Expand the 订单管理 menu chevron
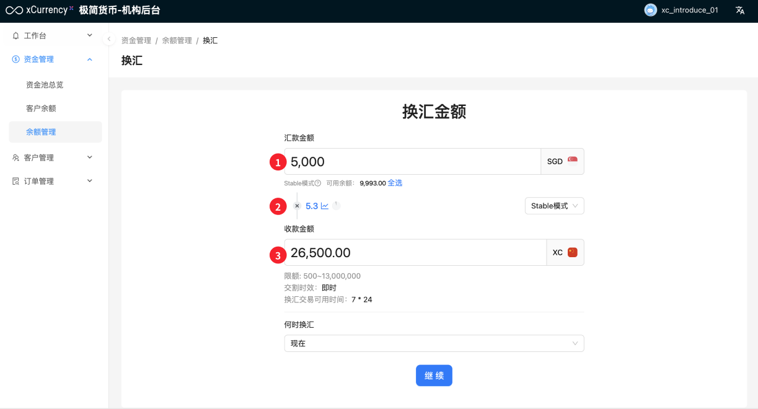758x409 pixels. (x=90, y=181)
